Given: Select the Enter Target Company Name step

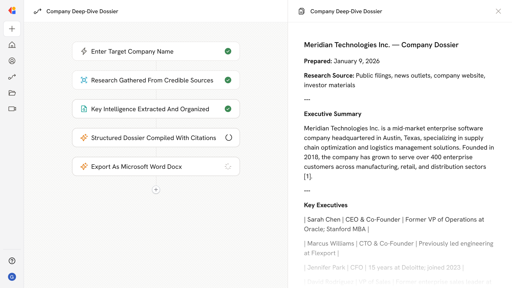Looking at the screenshot, I should (132, 51).
